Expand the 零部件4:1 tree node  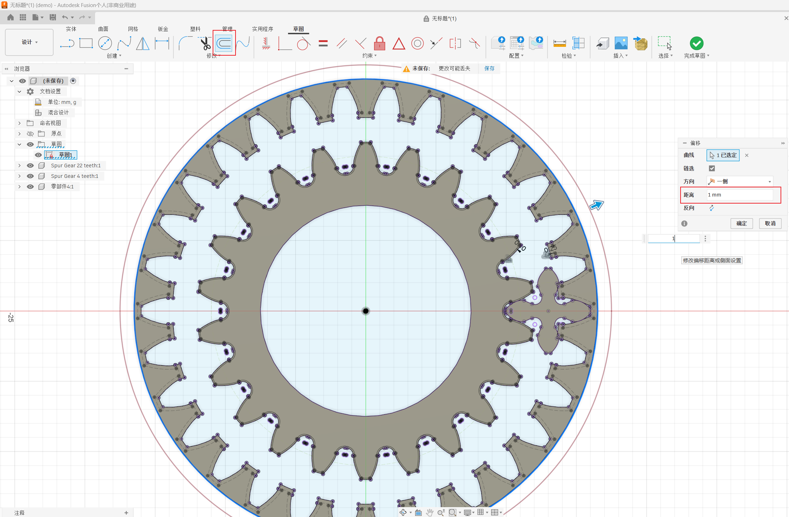19,187
